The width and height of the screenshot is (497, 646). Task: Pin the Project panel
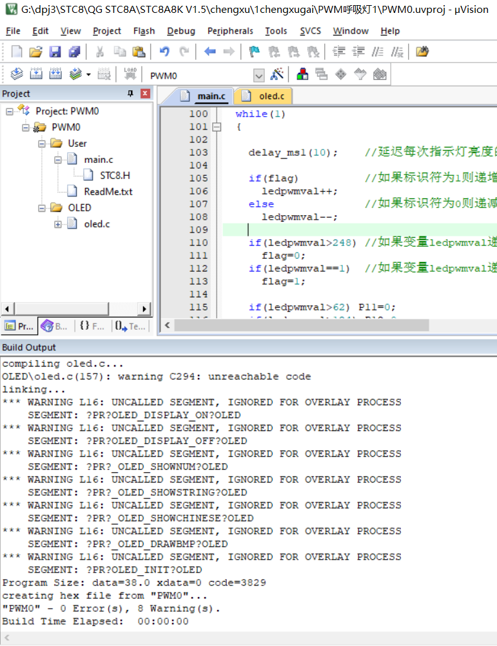coord(130,93)
